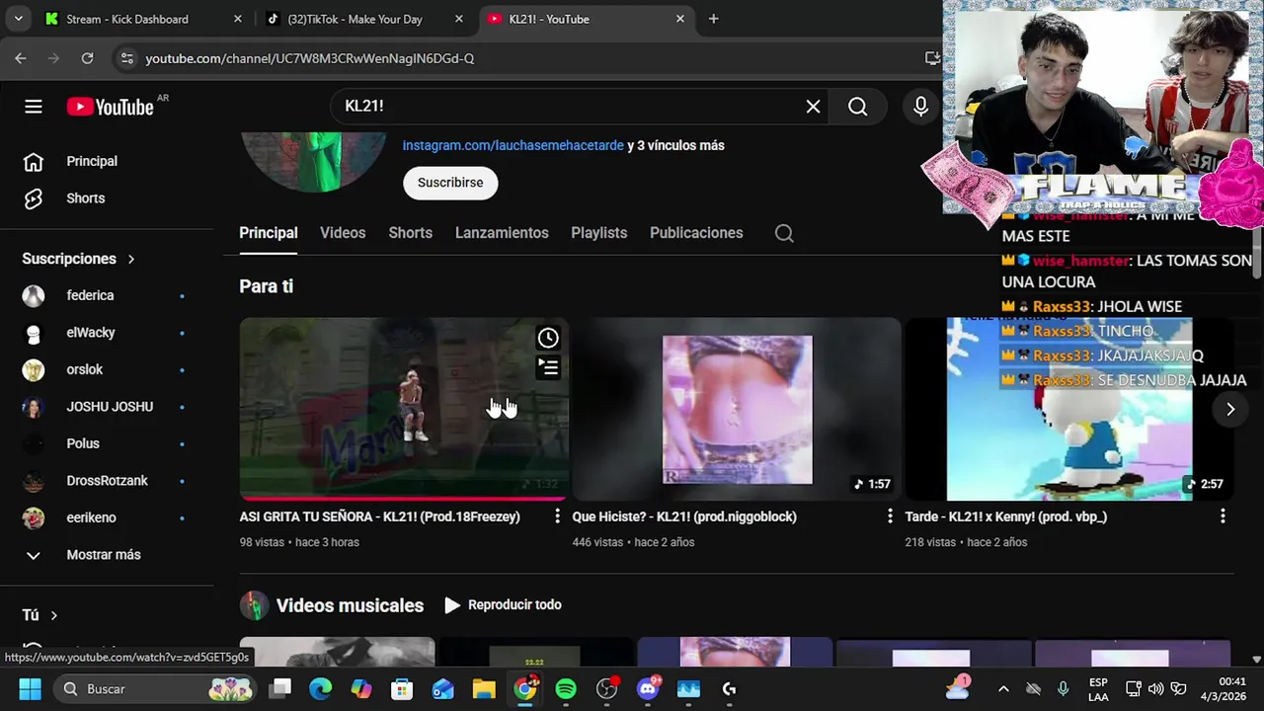Show next videos in Para ti carousel
The image size is (1264, 711).
pos(1230,409)
